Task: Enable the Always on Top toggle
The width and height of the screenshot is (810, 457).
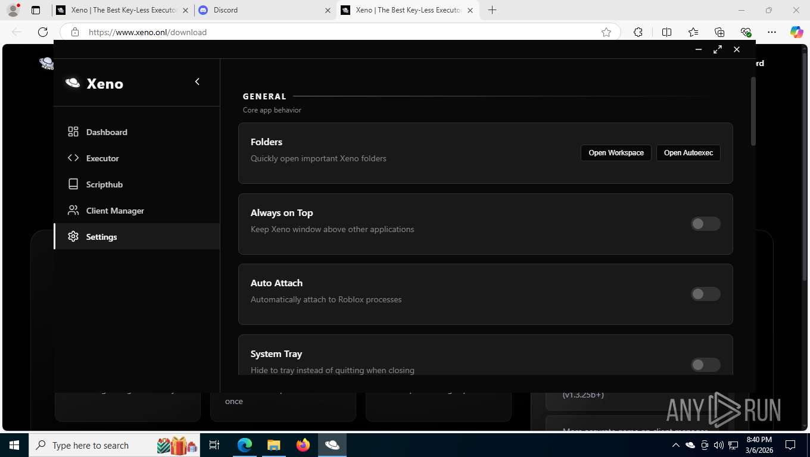Action: tap(706, 224)
